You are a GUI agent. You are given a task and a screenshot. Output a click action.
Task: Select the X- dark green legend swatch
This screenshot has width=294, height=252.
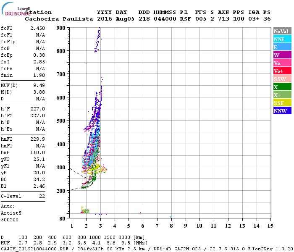tap(282, 87)
